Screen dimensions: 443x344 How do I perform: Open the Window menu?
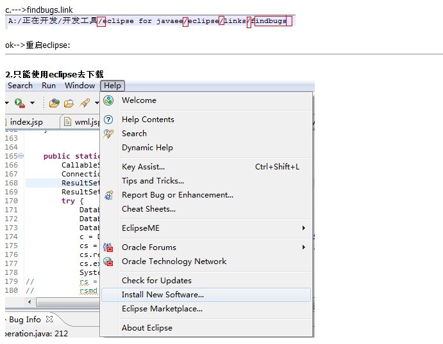(79, 86)
